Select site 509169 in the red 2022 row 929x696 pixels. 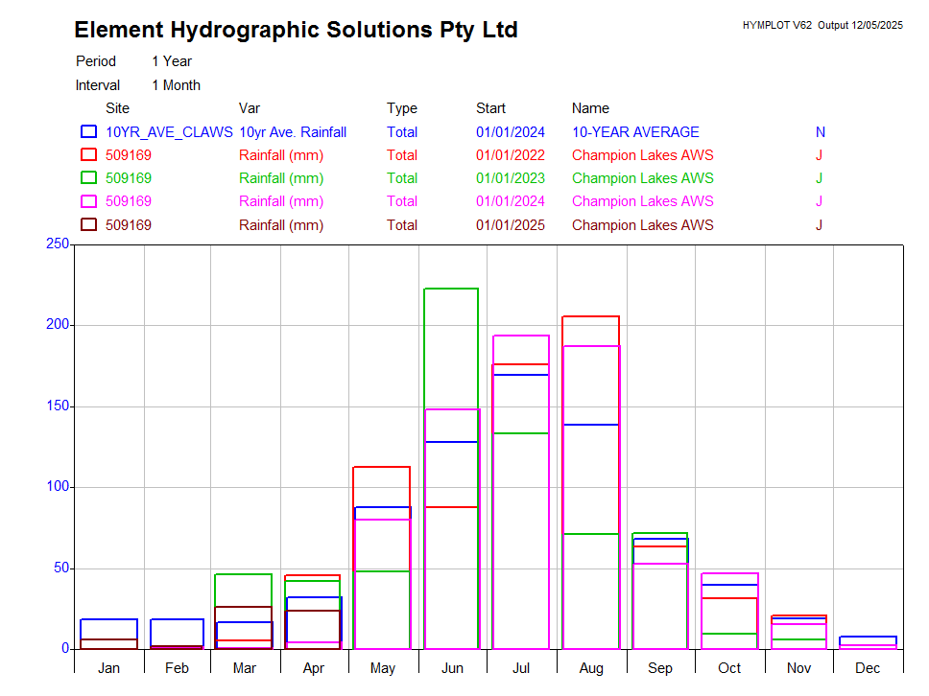129,155
